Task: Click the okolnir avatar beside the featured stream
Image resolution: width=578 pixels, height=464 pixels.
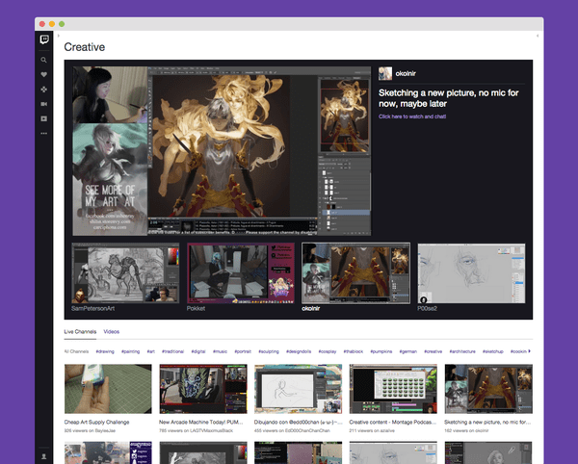Action: [385, 74]
